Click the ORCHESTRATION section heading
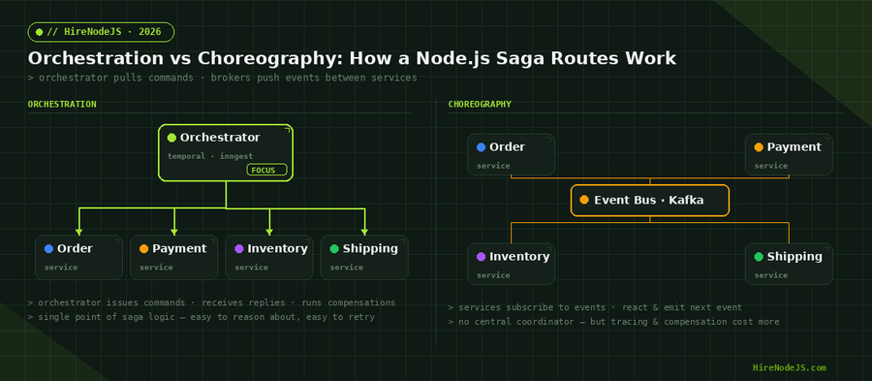872x381 pixels. point(62,104)
